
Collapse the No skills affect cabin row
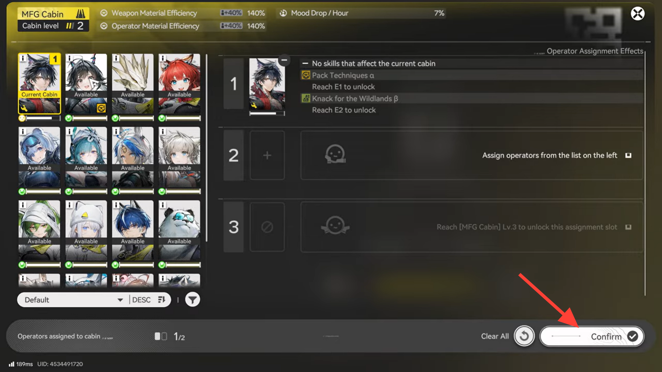pyautogui.click(x=305, y=63)
